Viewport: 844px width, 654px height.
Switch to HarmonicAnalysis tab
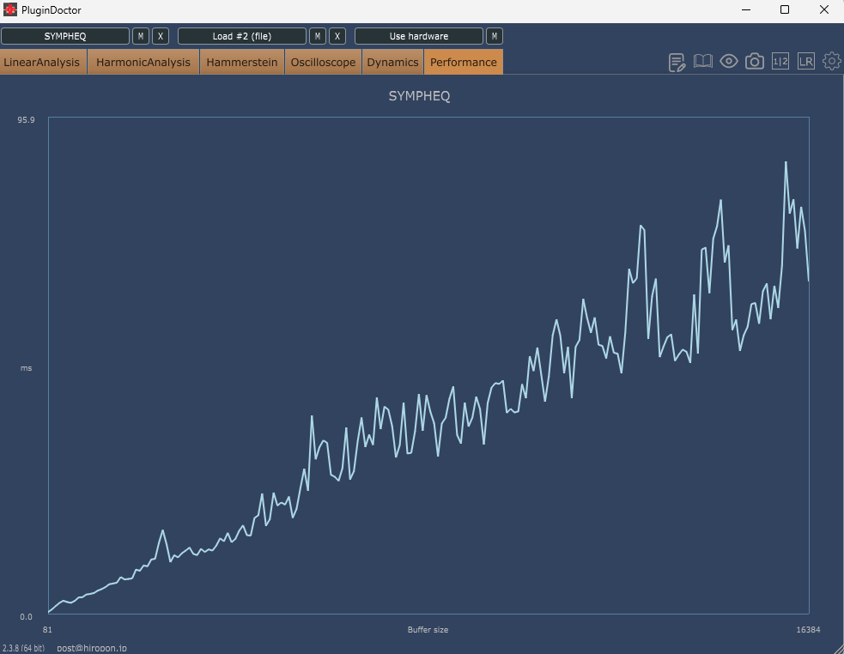click(143, 62)
